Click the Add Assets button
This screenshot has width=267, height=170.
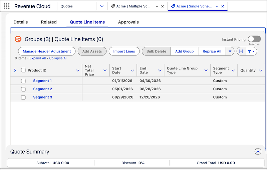point(92,51)
